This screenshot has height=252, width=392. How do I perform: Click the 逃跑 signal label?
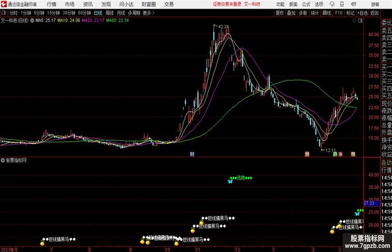pos(241,177)
